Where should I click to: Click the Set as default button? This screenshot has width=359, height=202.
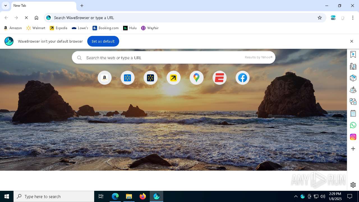[x=103, y=41]
